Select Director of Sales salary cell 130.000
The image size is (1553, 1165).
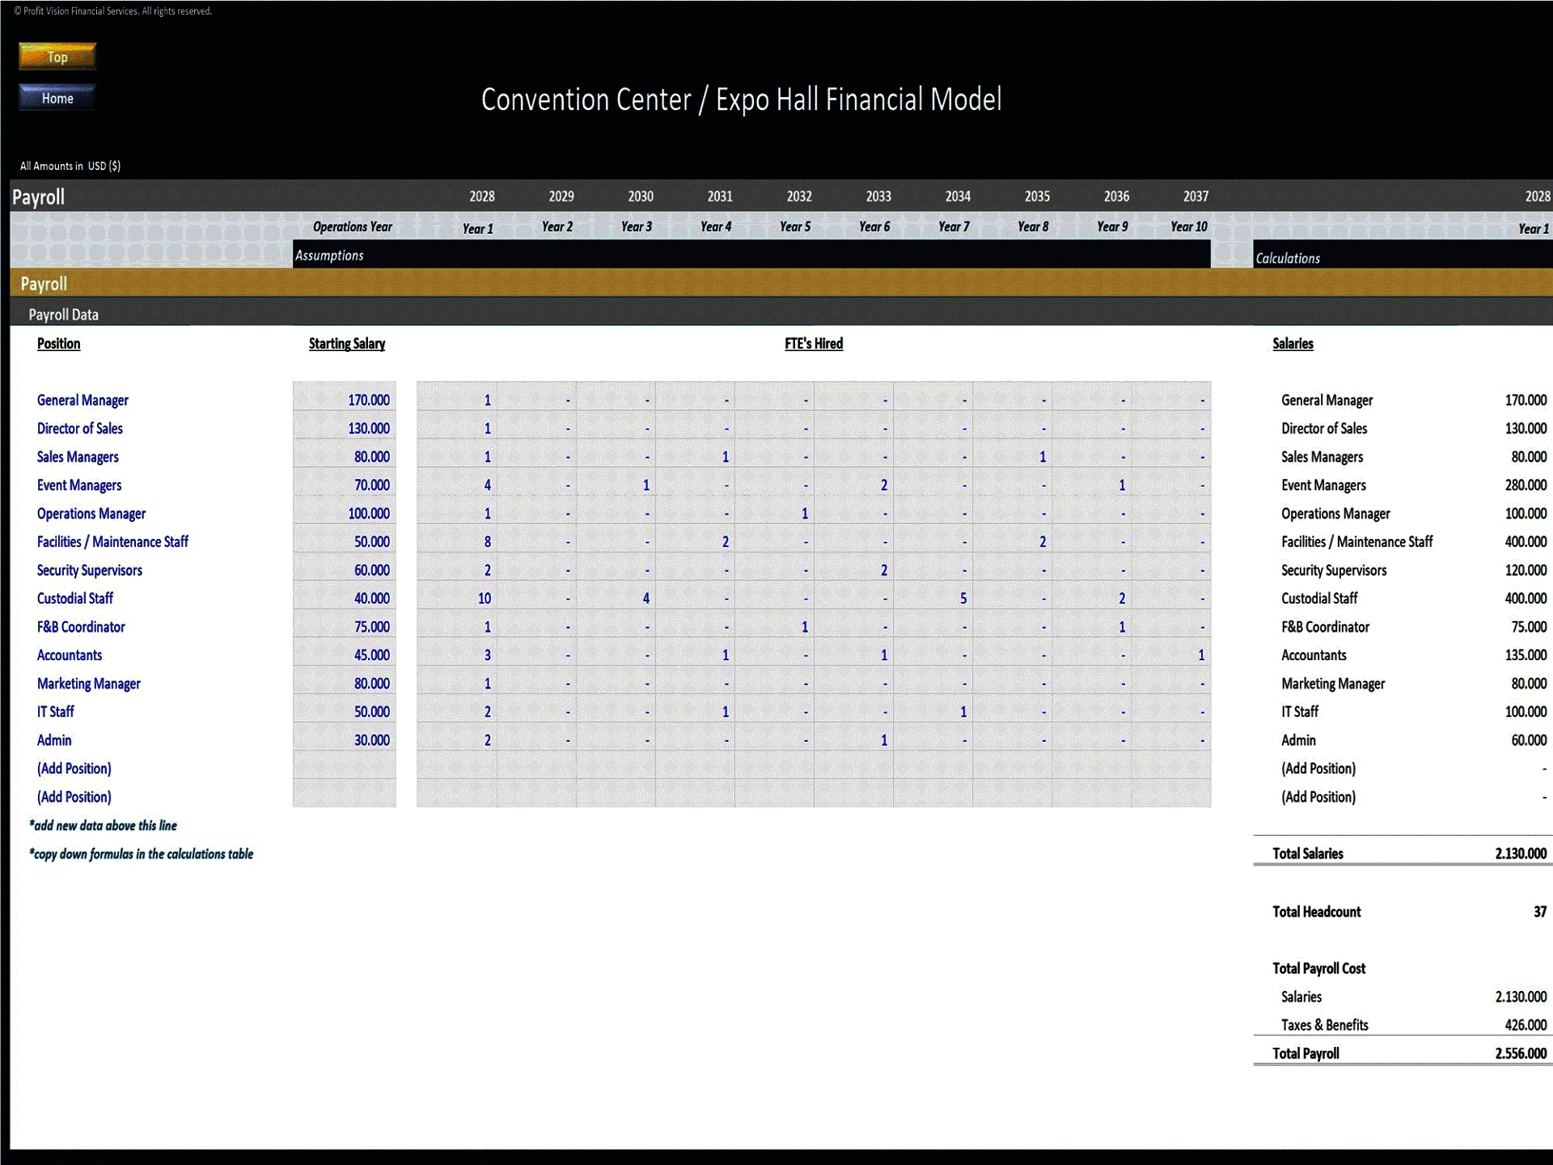345,428
